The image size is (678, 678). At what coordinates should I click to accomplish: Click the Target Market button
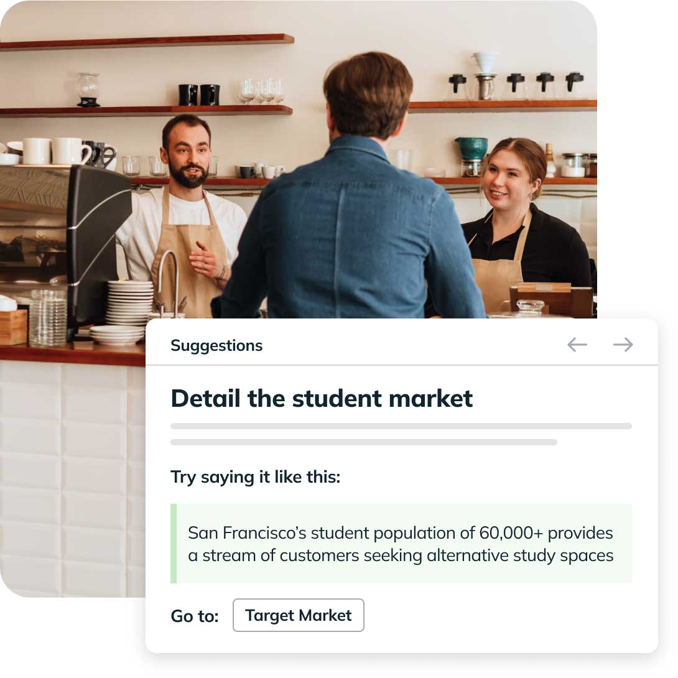[x=298, y=615]
